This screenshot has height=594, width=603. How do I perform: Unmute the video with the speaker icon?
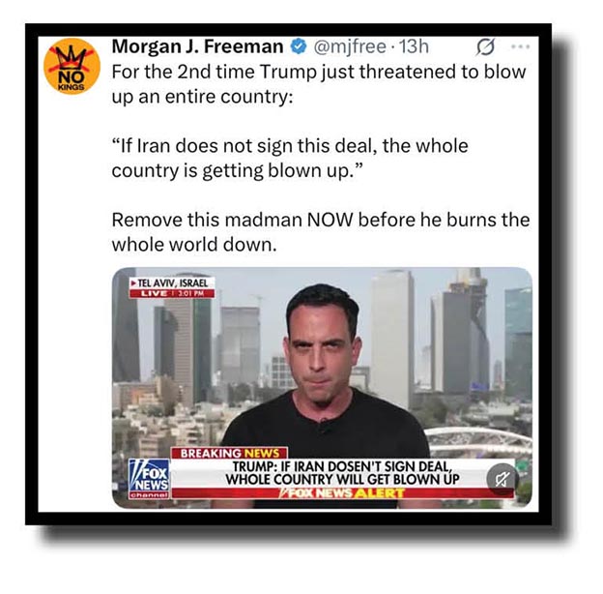(502, 479)
